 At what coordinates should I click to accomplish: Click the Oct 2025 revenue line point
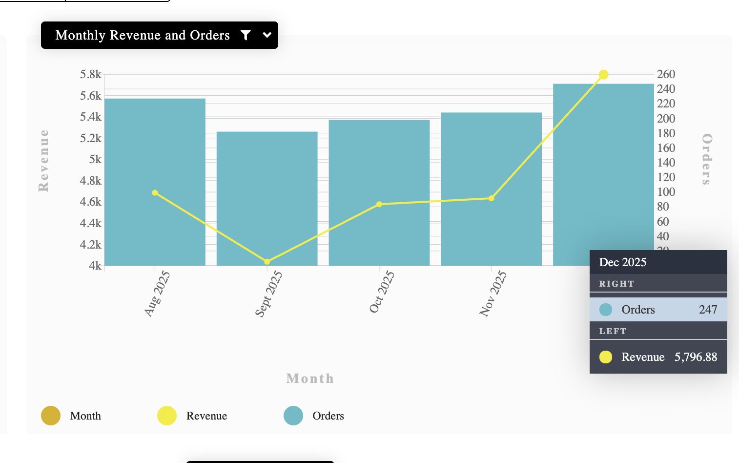tap(379, 204)
